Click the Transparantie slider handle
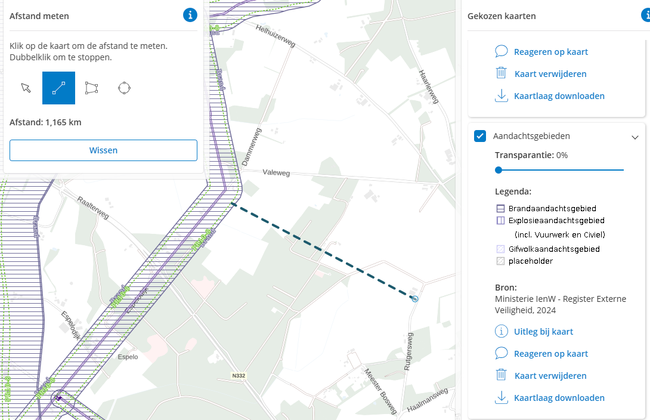This screenshot has width=650, height=420. (499, 170)
